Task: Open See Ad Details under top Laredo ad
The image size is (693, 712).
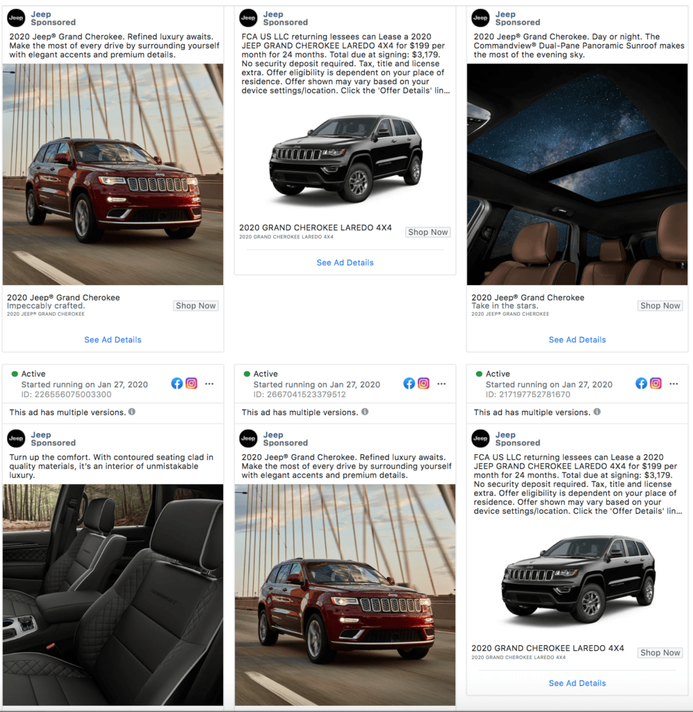Action: 345,262
